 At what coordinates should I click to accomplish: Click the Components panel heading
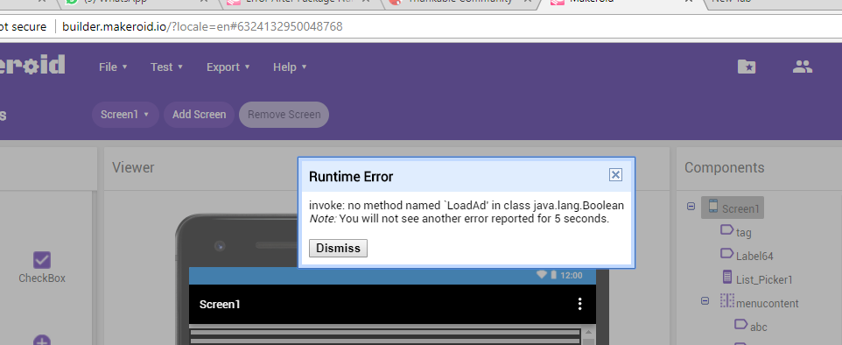click(x=725, y=167)
